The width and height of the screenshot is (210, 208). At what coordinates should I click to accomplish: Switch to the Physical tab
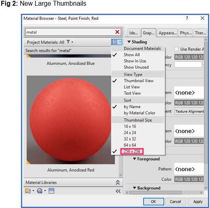click(x=186, y=33)
